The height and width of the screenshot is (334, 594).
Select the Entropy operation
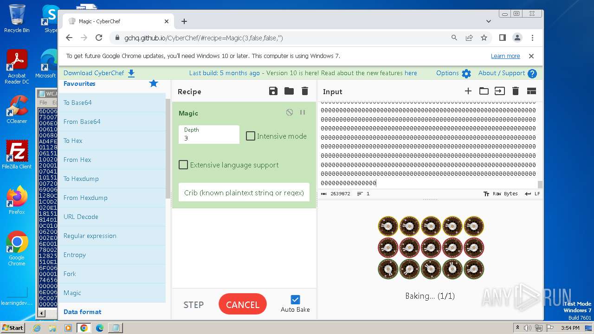[112, 255]
